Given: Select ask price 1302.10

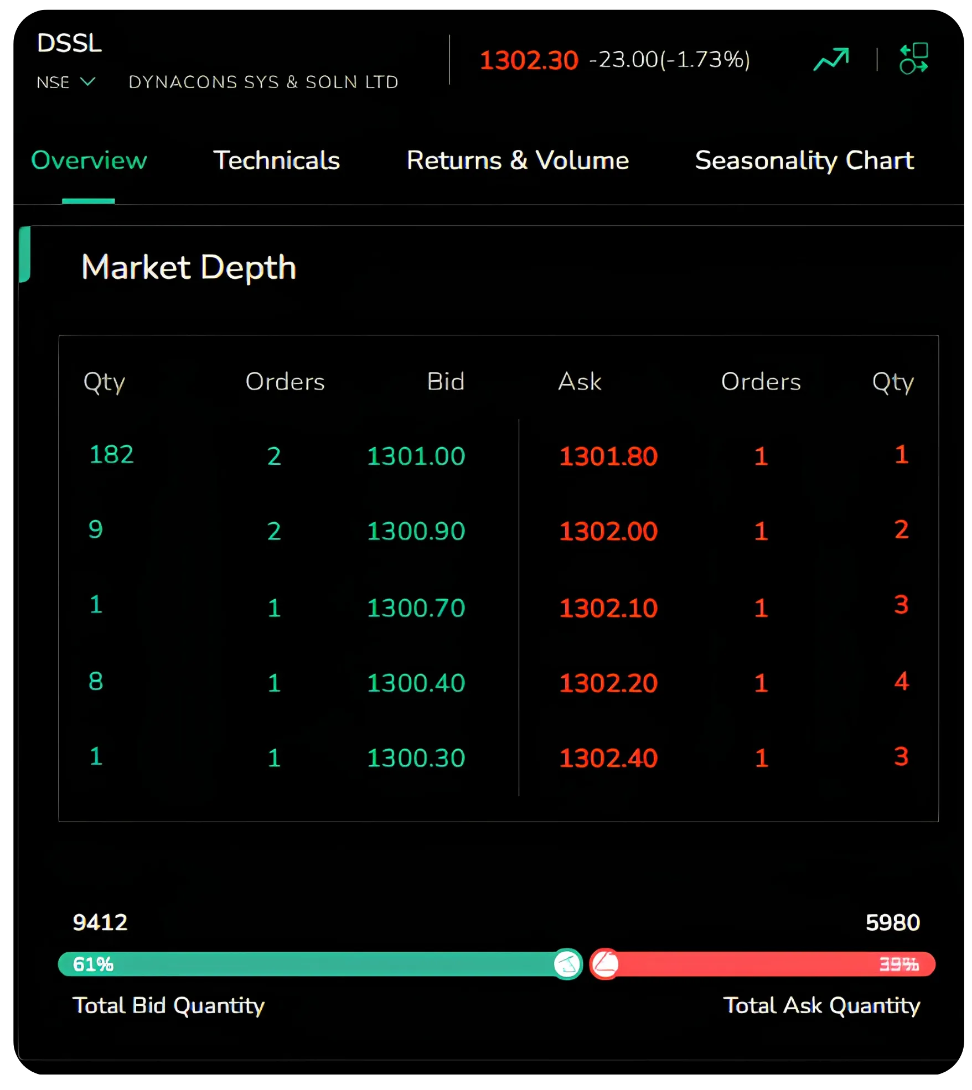Looking at the screenshot, I should [x=608, y=608].
